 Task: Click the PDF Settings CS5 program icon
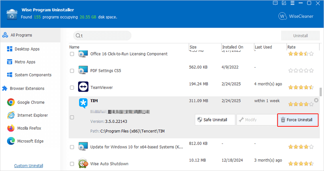coord(83,70)
